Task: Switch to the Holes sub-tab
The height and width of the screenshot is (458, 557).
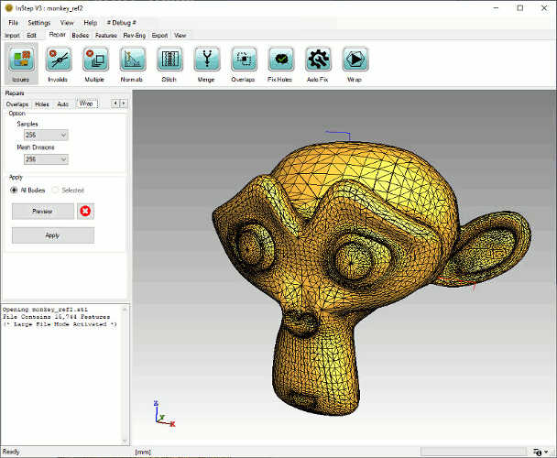Action: [x=42, y=104]
